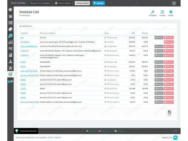
Task: Click the Connect Market button
Action: click(82, 3)
